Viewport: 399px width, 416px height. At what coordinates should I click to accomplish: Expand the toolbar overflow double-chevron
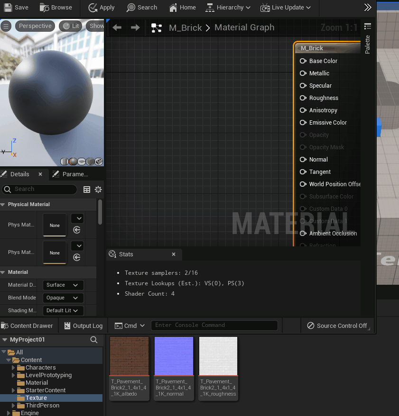tap(368, 8)
